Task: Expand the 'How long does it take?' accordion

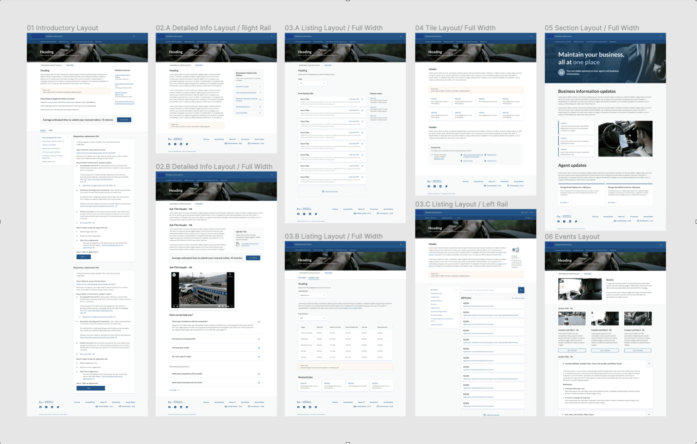Action: coord(259,348)
